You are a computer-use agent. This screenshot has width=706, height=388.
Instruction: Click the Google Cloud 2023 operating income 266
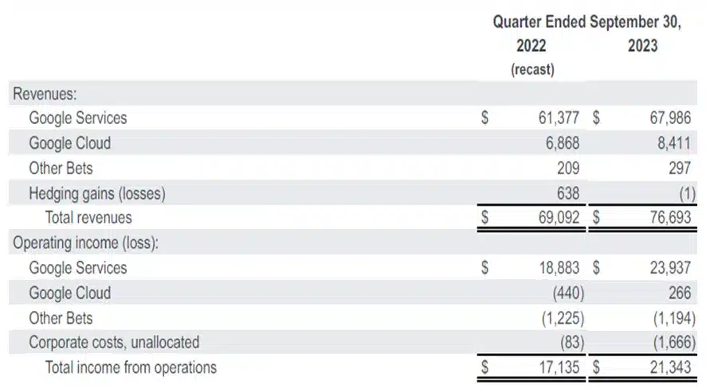tap(680, 293)
